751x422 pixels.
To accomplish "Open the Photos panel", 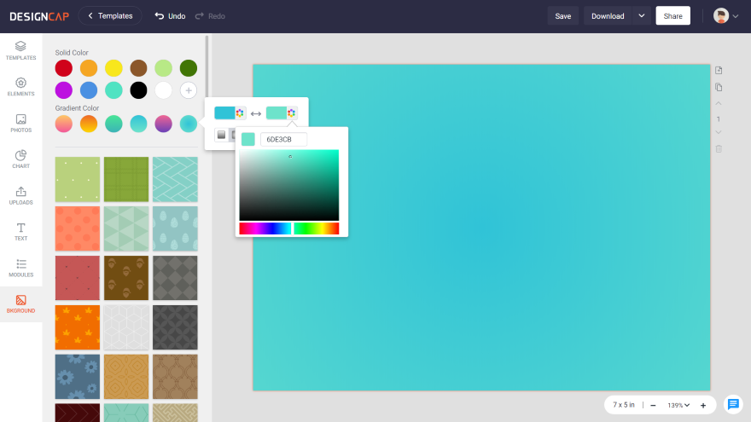I will (x=20, y=124).
